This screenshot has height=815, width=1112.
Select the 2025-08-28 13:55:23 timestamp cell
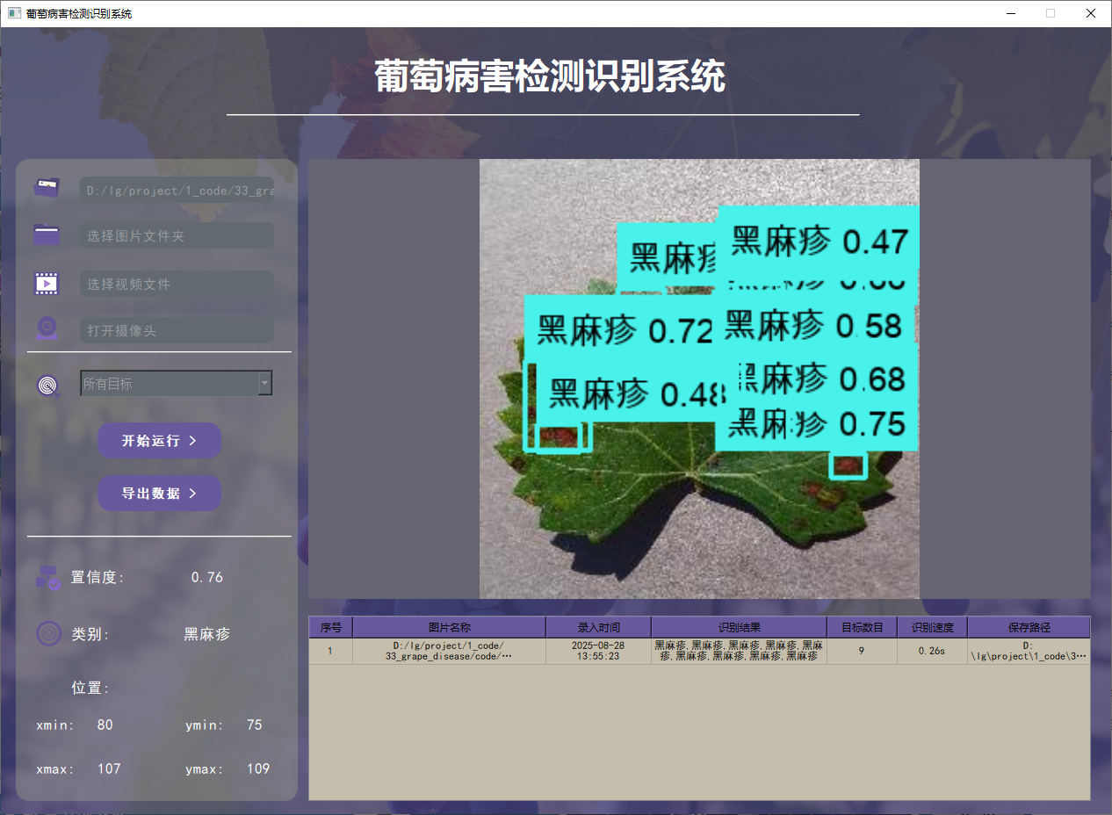click(x=598, y=651)
